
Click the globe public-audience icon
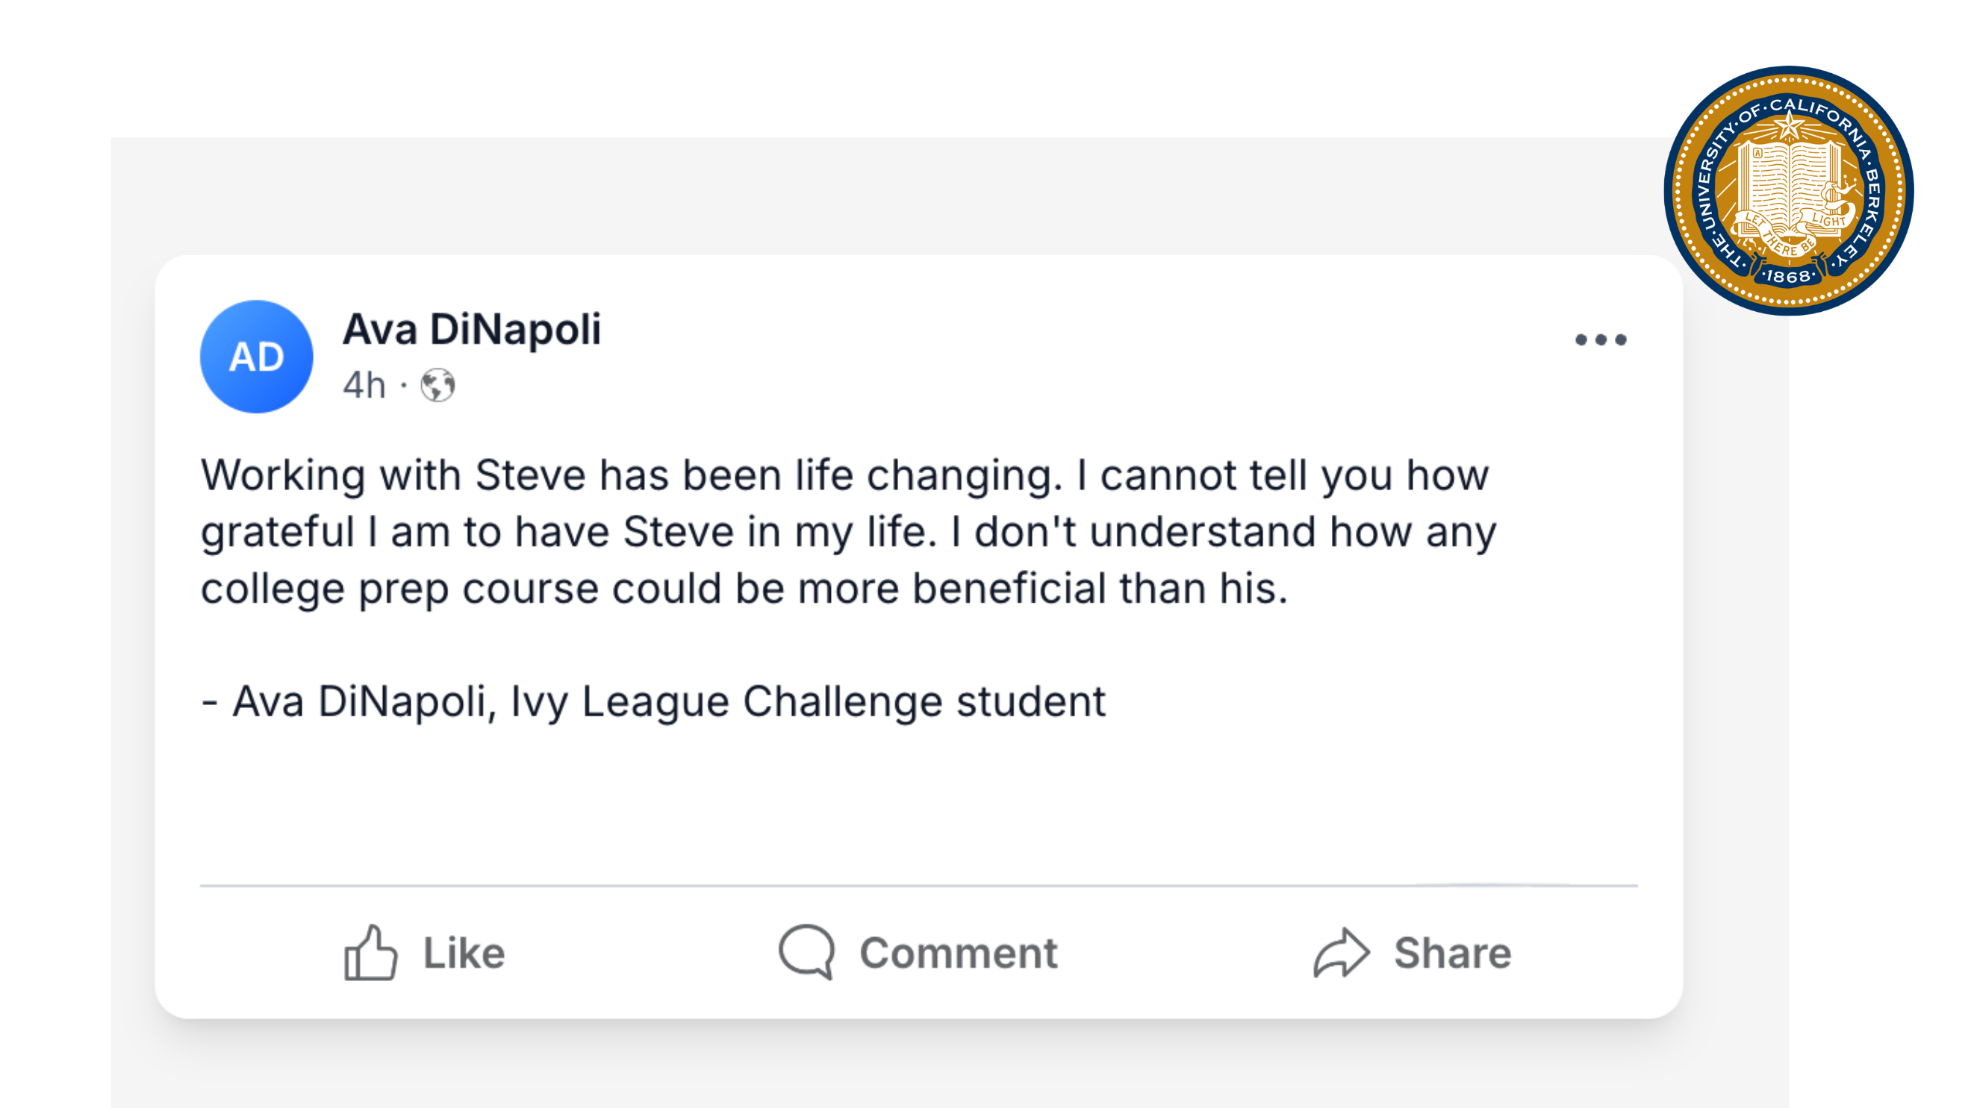click(438, 386)
